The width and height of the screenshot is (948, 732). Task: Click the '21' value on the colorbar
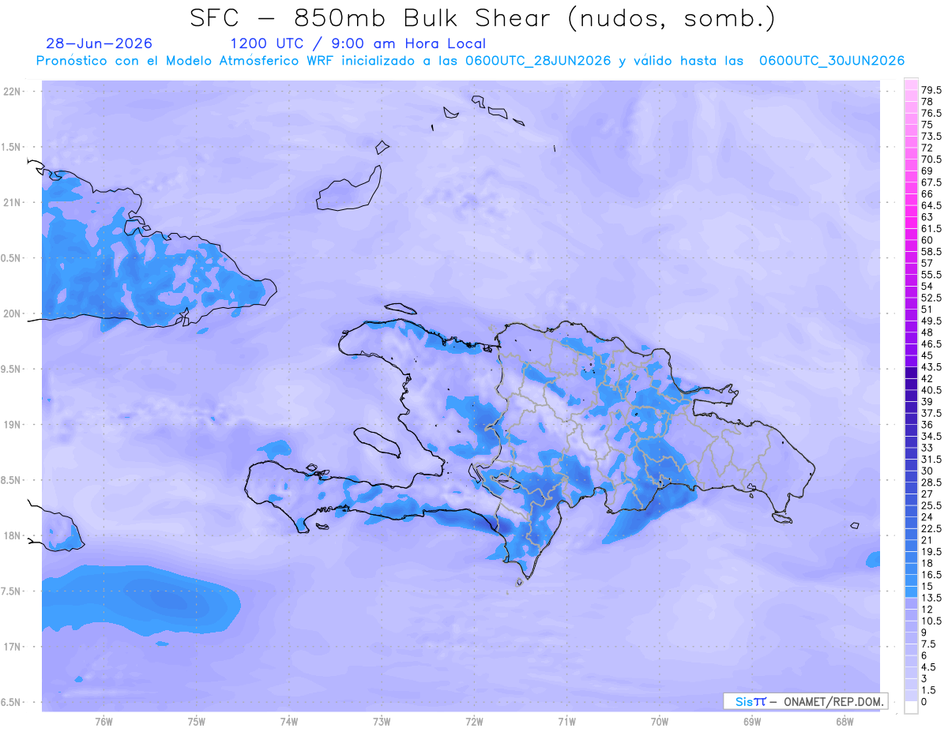pyautogui.click(x=926, y=540)
